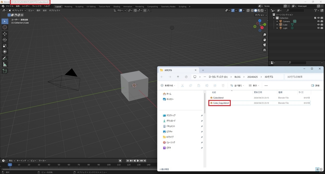Toggle Collection exclude checkbox in outliner
Image resolution: width=325 pixels, height=174 pixels.
tap(315, 18)
